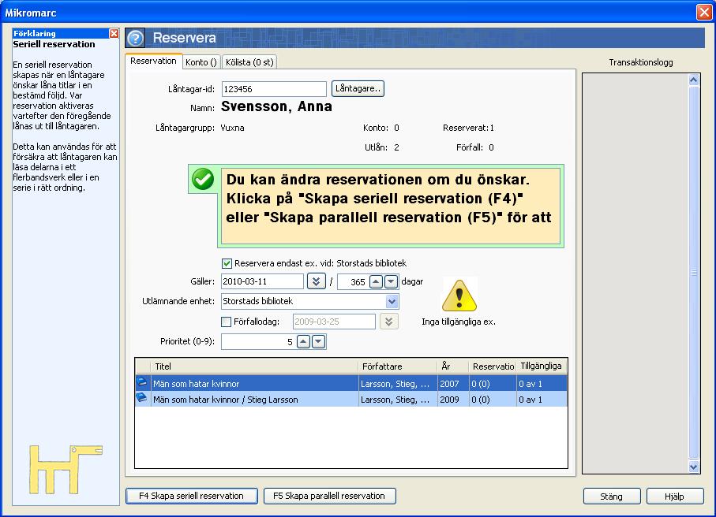
Task: Sort by Reservatio column header
Action: click(x=493, y=366)
